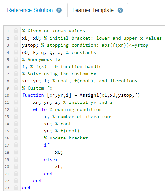Click 'Assign1(xL,xU,ystop,f)' in function signature
The height and width of the screenshot is (193, 165).
(x=110, y=95)
